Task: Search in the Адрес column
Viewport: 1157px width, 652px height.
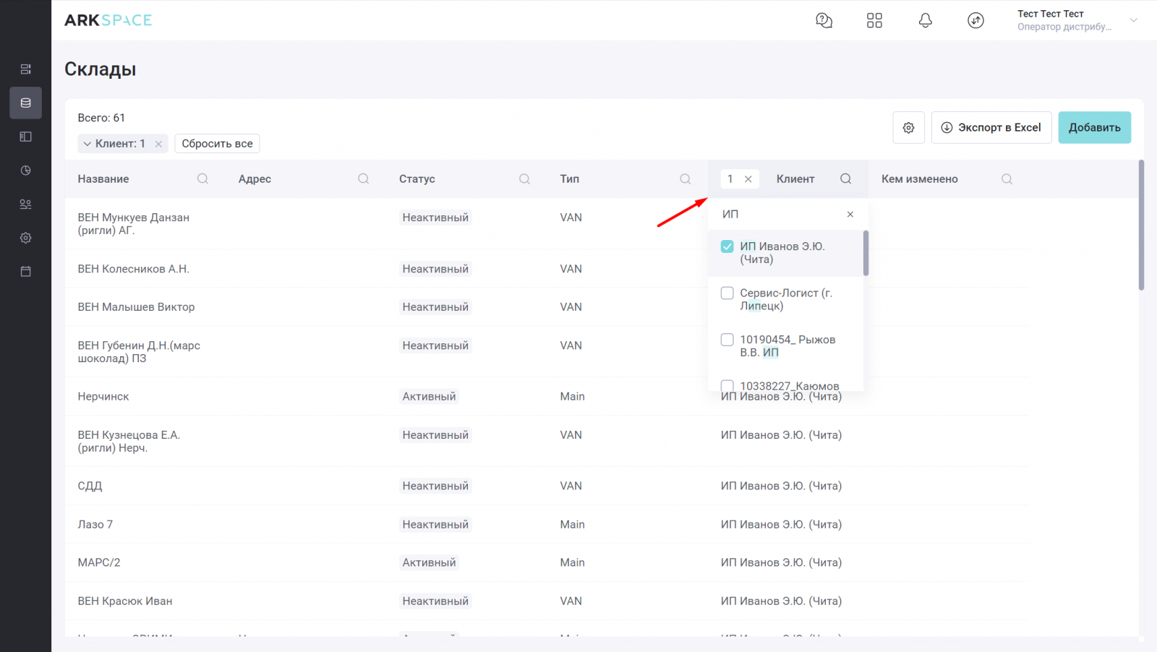Action: click(363, 179)
